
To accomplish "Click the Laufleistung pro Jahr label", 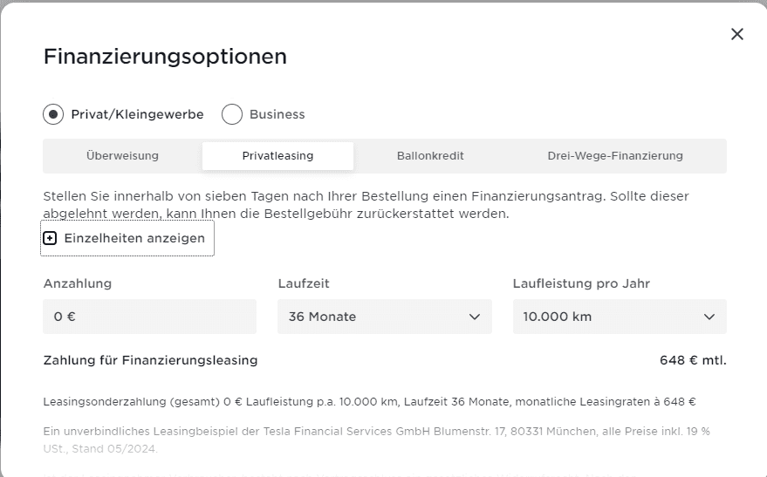I will click(x=581, y=283).
